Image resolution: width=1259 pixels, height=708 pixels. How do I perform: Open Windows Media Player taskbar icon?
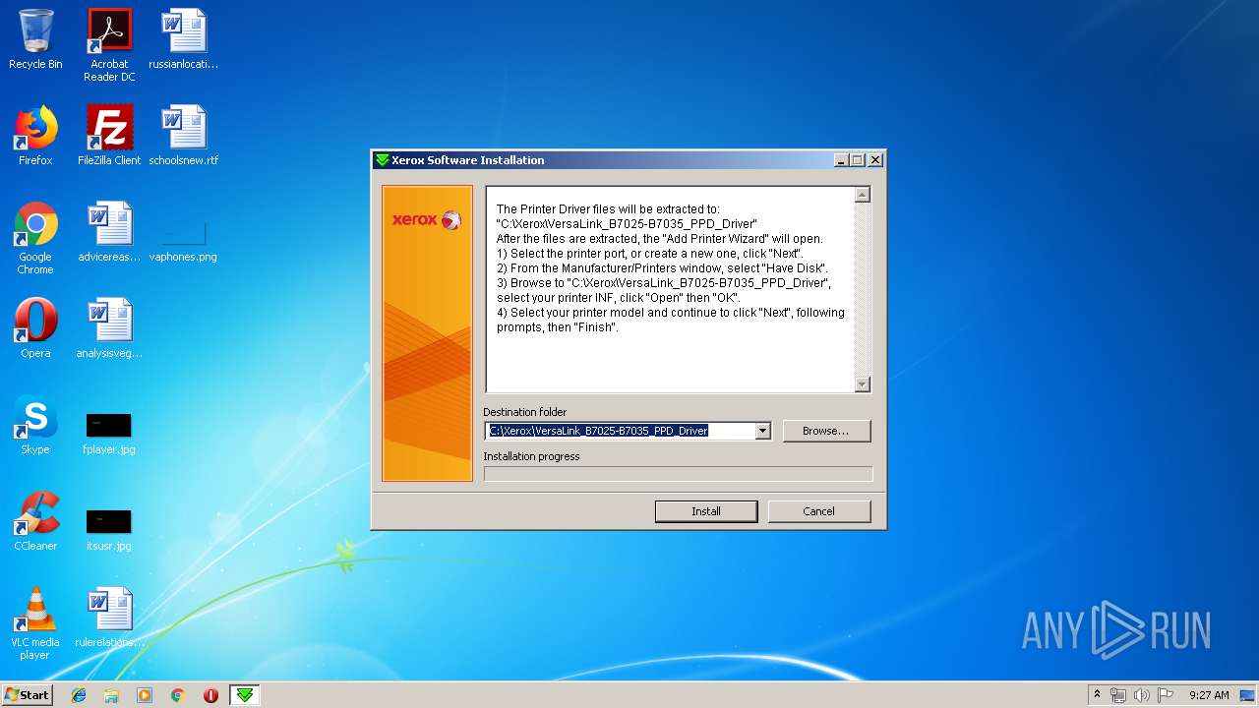(x=145, y=695)
